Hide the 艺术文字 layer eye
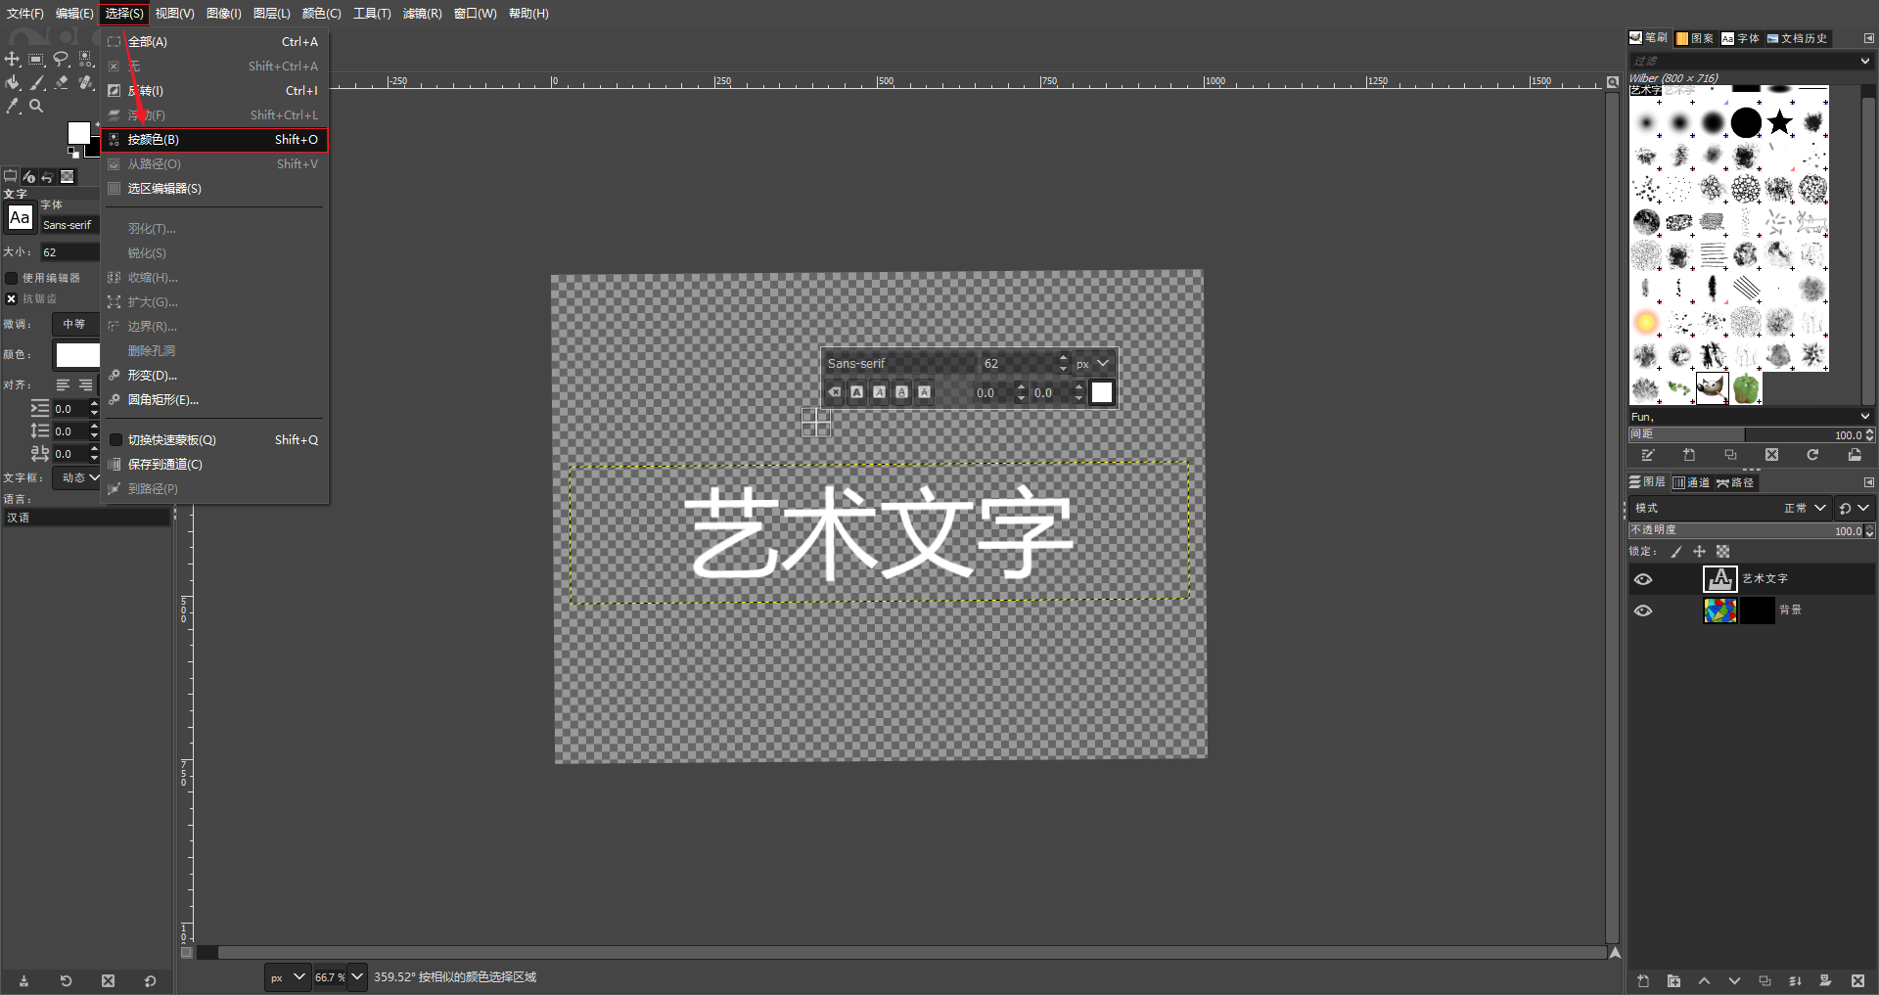 [x=1643, y=579]
